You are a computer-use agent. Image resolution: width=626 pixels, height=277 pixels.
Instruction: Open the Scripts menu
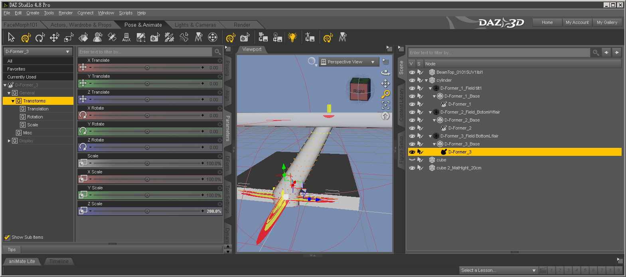point(126,13)
